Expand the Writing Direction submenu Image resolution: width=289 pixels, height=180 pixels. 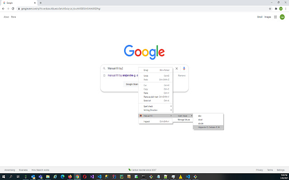pos(155,110)
